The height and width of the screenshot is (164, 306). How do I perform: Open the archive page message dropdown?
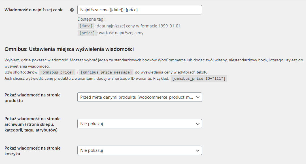tap(139, 124)
